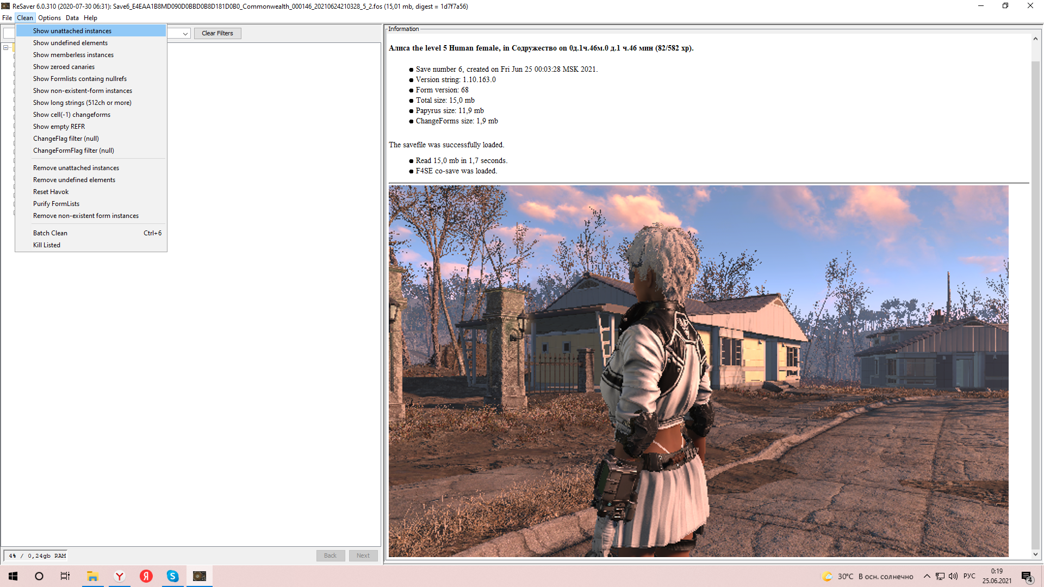
Task: Select Show unattached instances
Action: coord(72,31)
